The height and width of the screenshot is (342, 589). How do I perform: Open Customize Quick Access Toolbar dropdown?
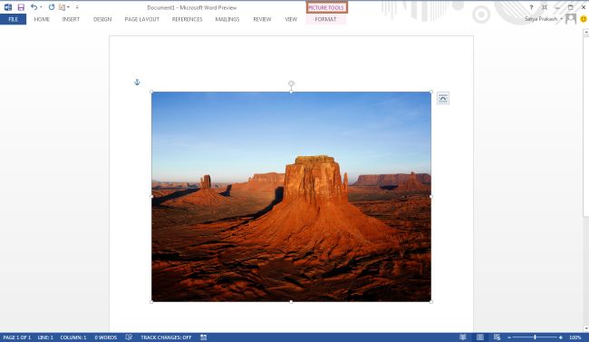click(77, 7)
